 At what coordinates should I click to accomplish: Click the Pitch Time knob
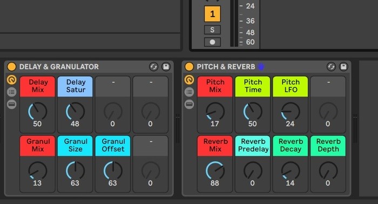(x=253, y=111)
